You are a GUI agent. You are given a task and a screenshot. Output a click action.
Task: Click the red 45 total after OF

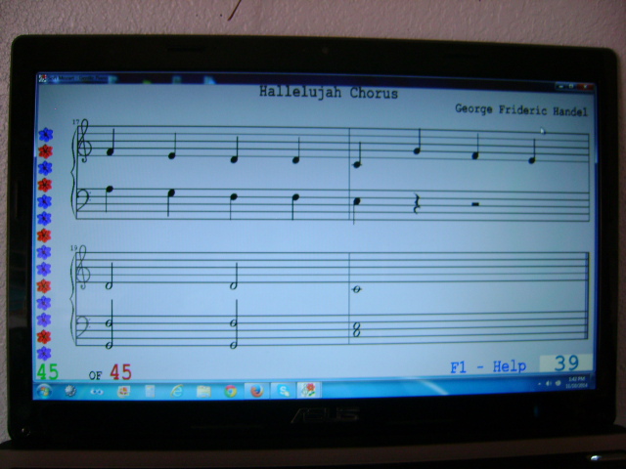click(x=120, y=372)
